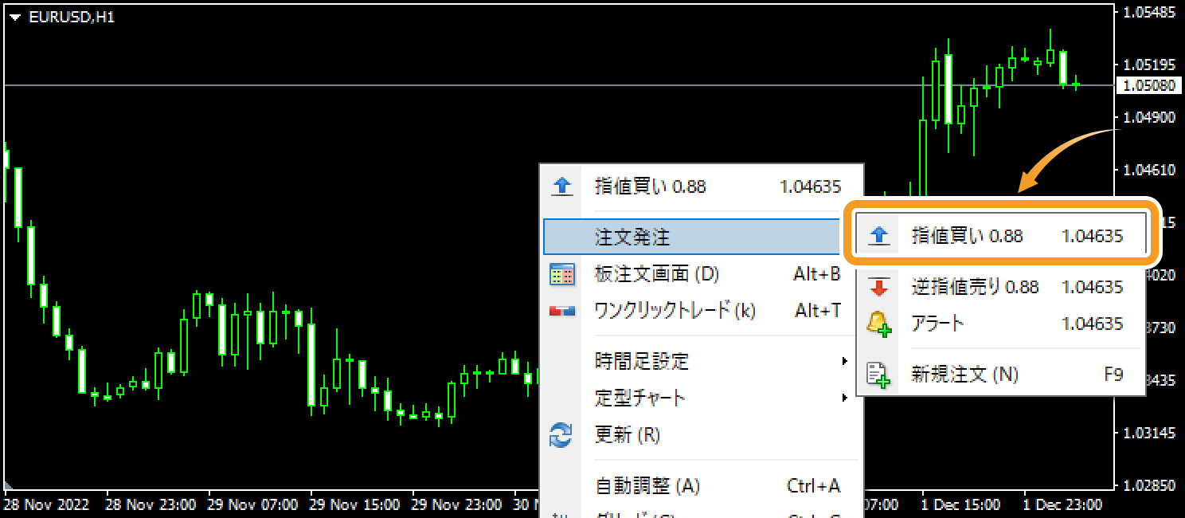Screen dimensions: 1185x518
Task: Open the 注文発注 submenu entry
Action: pyautogui.click(x=693, y=237)
